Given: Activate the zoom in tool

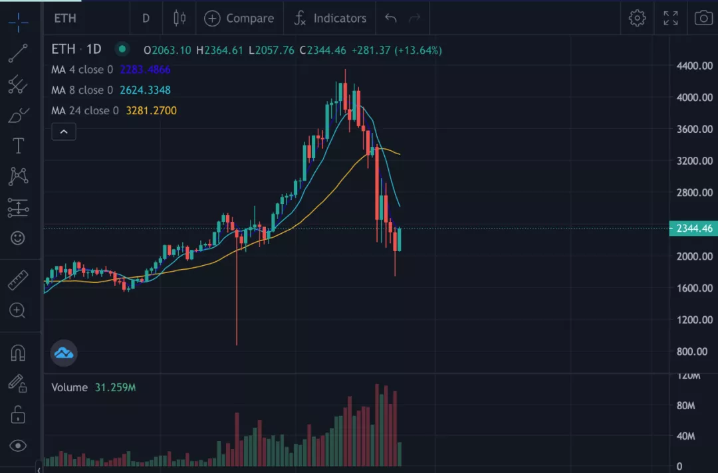Looking at the screenshot, I should (18, 310).
